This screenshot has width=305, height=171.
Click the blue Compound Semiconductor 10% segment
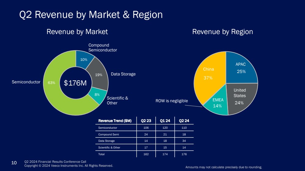click(x=84, y=59)
